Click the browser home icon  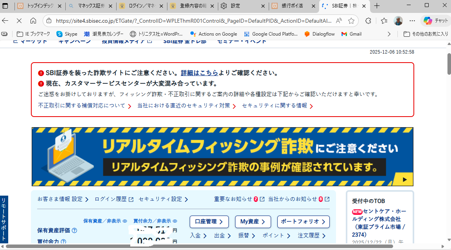pyautogui.click(x=33, y=21)
